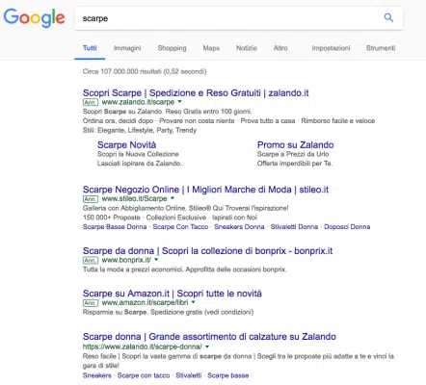Viewport: 426px width, 385px height.
Task: Open Scarpe donna Grande assortimento Zalando result
Action: pyautogui.click(x=209, y=337)
